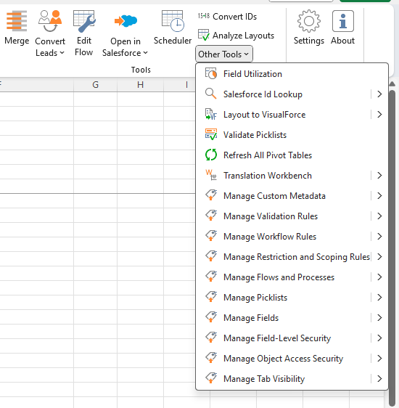Viewport: 399px width, 408px height.
Task: Click the Manage Workflow Rules icon
Action: pos(211,236)
